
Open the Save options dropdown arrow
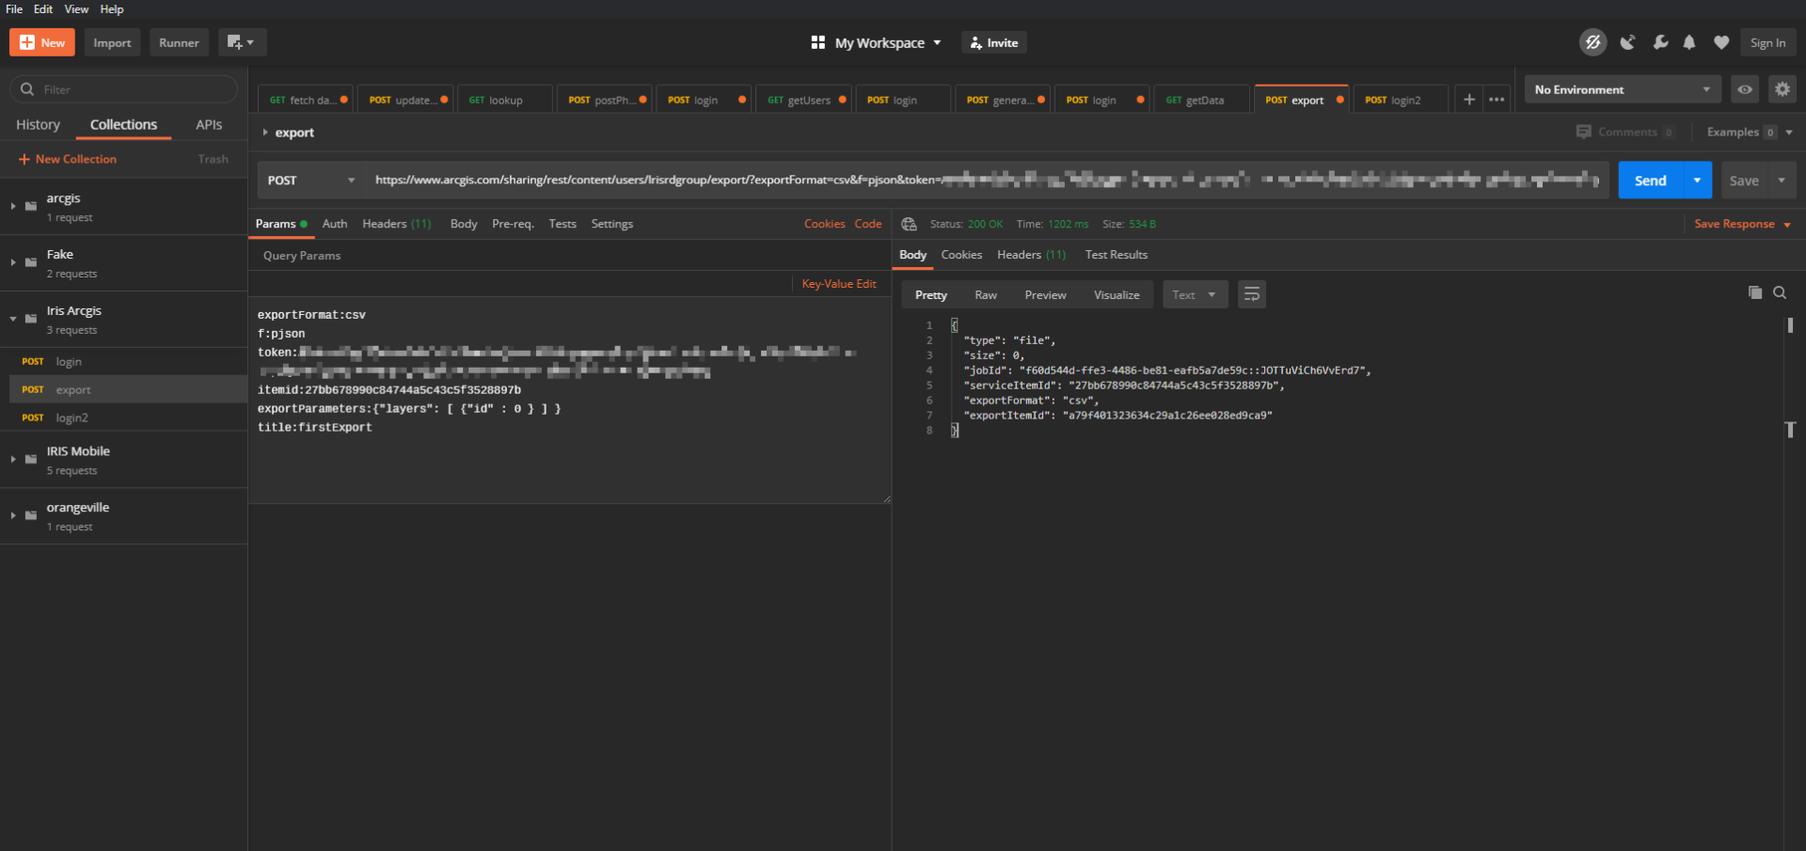tap(1782, 181)
